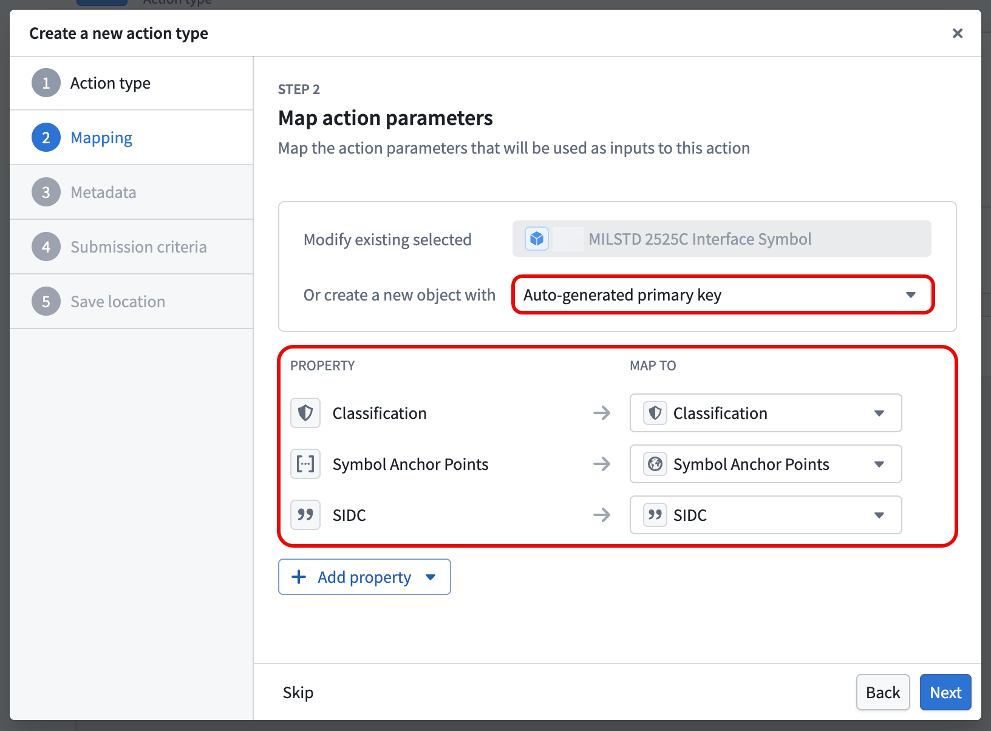Click the quote icon inside SIDC map-to dropdown
This screenshot has height=731, width=991.
pos(655,515)
